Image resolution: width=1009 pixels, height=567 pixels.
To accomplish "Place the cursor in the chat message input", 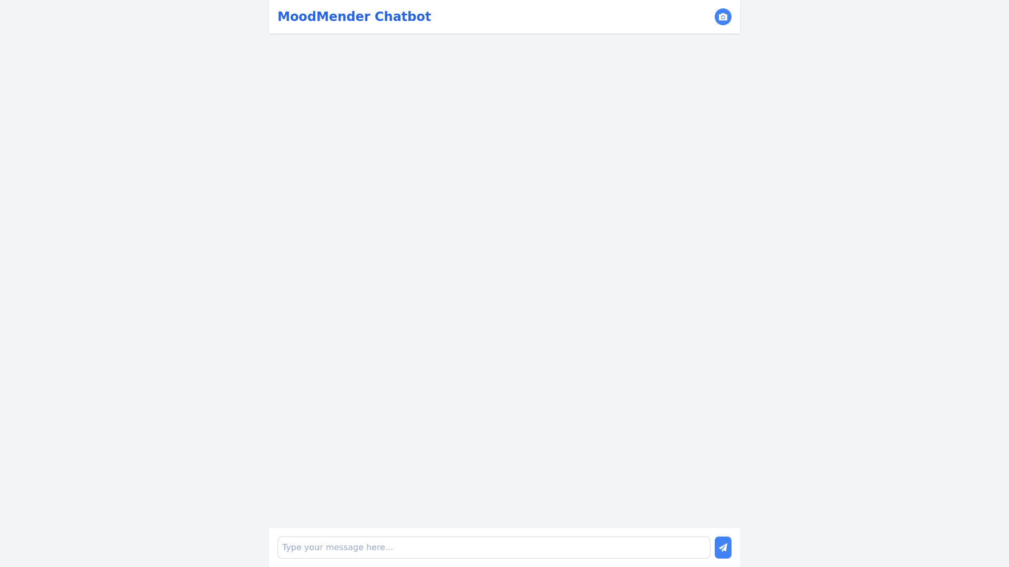I will pos(493,548).
